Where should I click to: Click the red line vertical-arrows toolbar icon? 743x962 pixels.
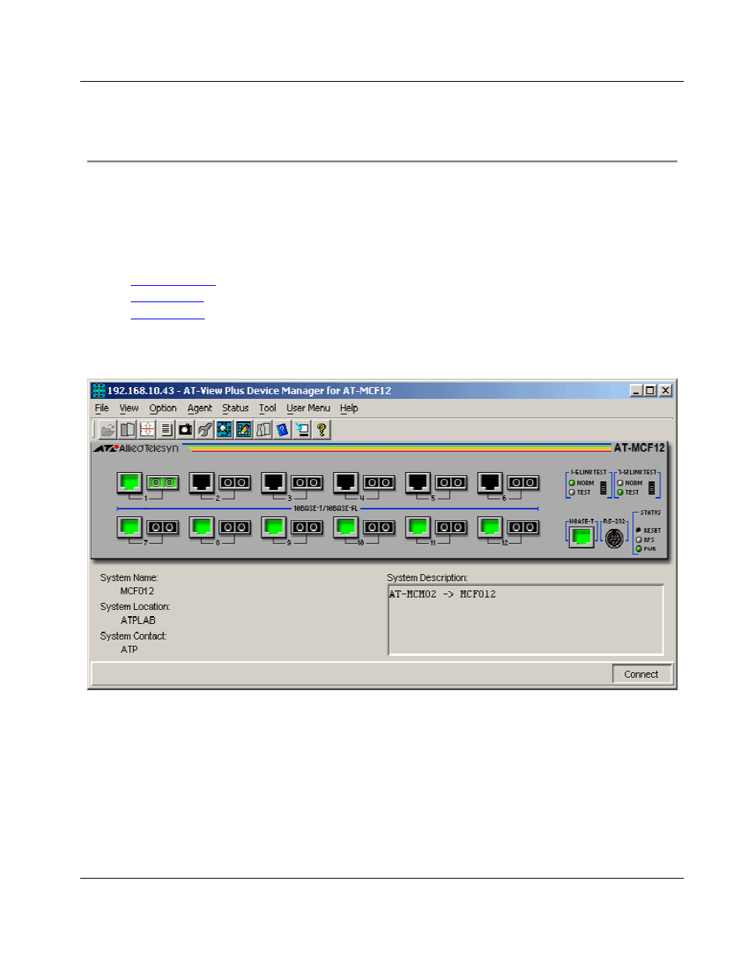147,429
